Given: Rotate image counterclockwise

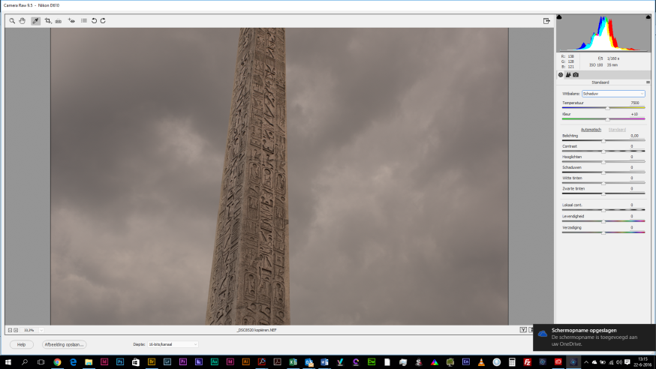Looking at the screenshot, I should (x=94, y=21).
